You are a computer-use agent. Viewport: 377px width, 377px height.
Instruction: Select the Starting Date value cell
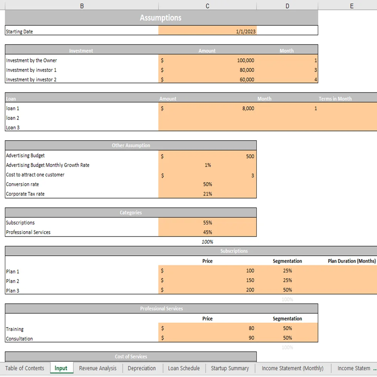coord(207,31)
